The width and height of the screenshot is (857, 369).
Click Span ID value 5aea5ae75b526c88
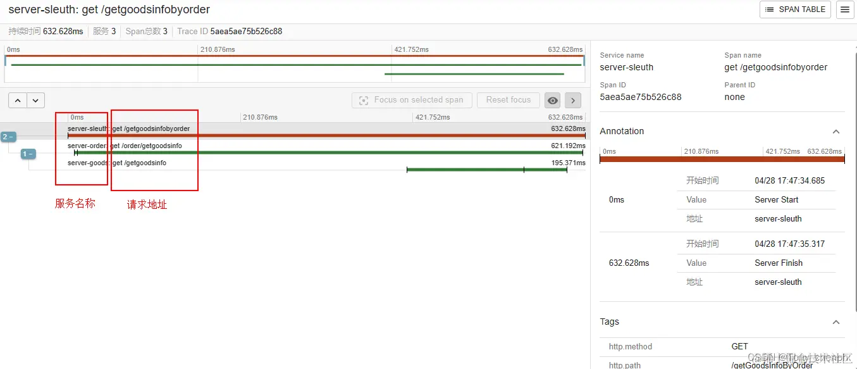[x=640, y=97]
